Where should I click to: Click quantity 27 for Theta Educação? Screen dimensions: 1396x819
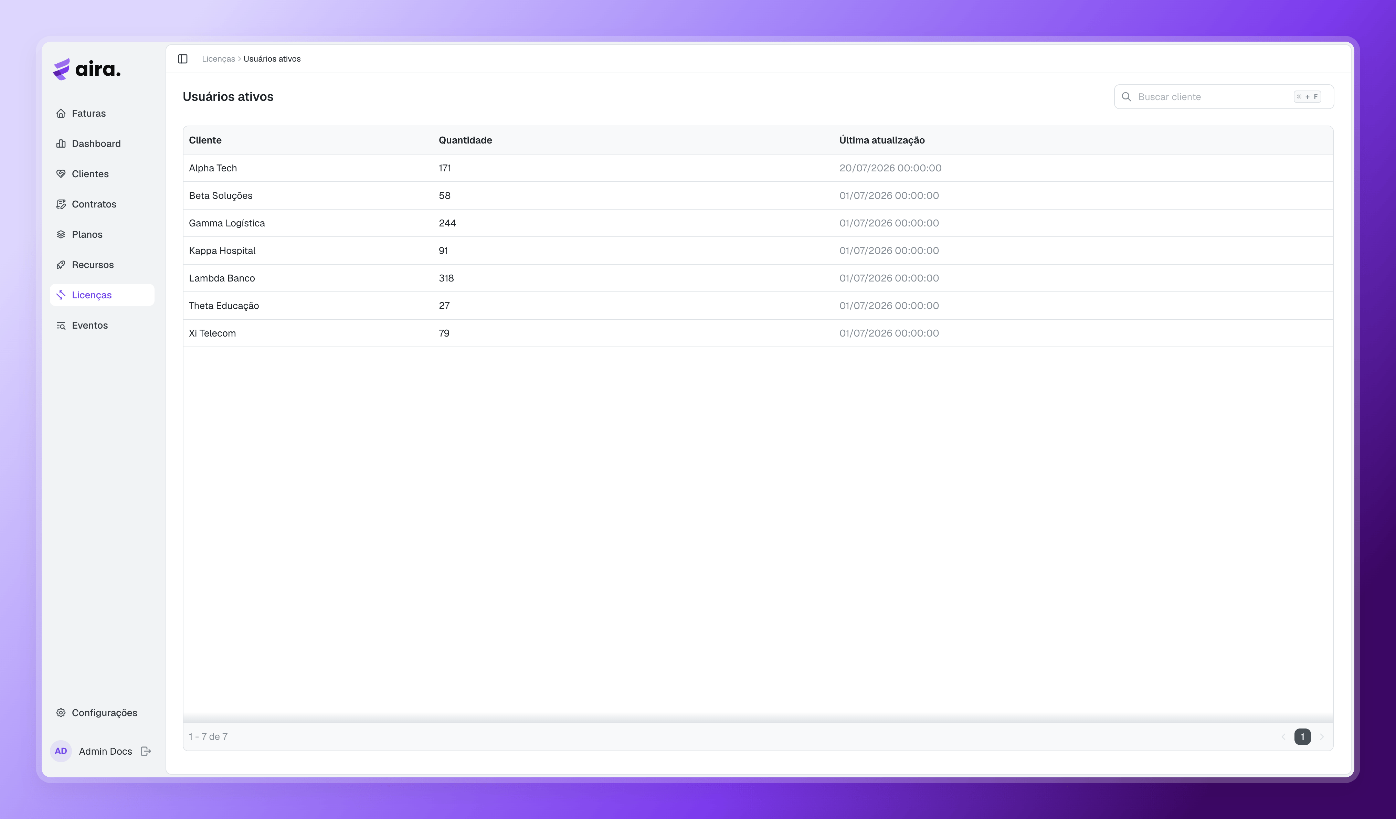[444, 306]
